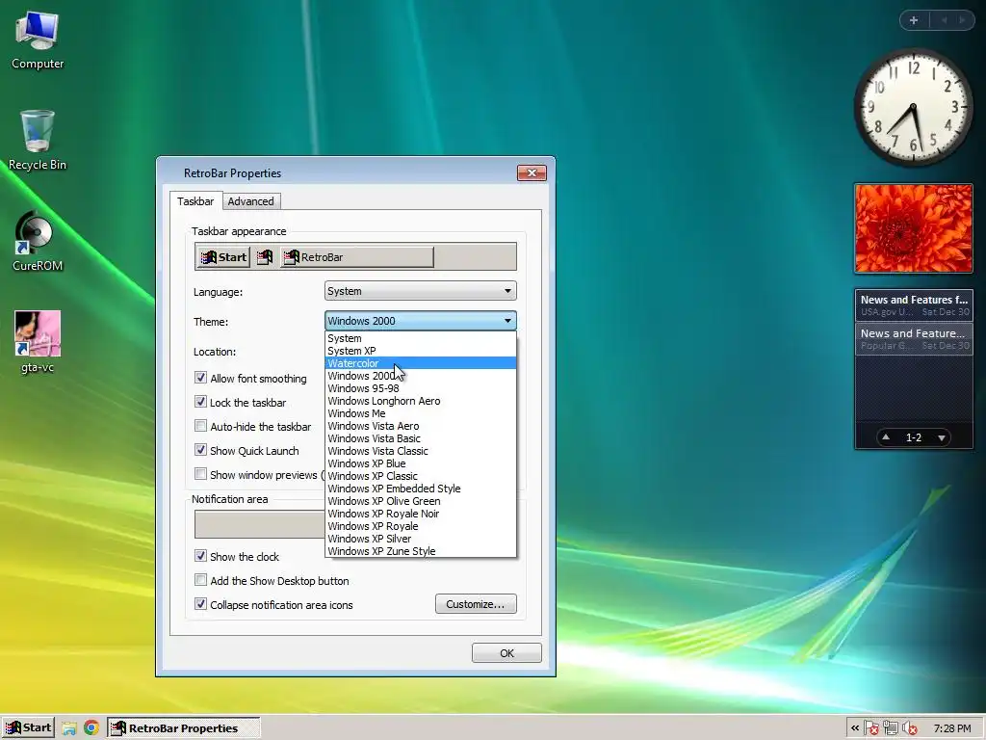Toggle Show Quick Launch checkbox
The width and height of the screenshot is (986, 740).
tap(200, 450)
